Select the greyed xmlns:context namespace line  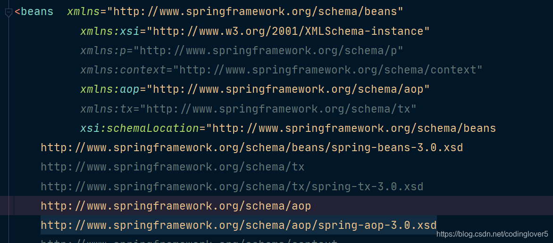pyautogui.click(x=281, y=70)
